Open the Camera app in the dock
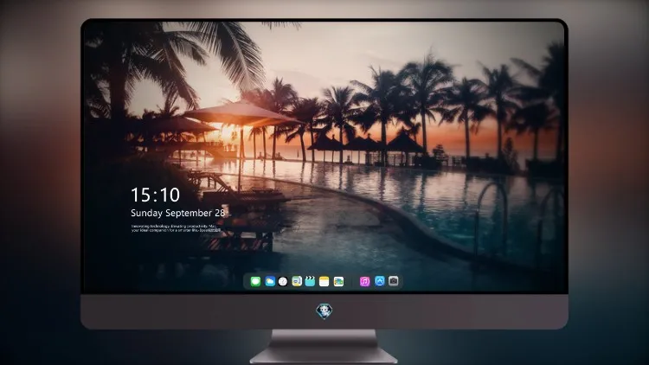Screen dimensions: 649x365 click(394, 281)
